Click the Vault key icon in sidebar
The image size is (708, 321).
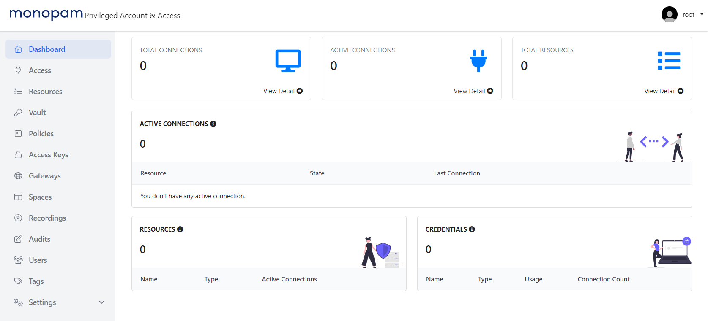tap(18, 113)
